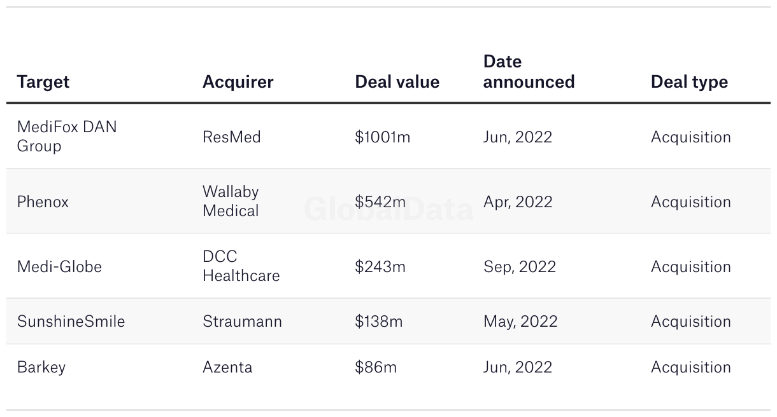This screenshot has height=417, width=777.
Task: Select the MediFox DAN Group target cell
Action: click(67, 136)
